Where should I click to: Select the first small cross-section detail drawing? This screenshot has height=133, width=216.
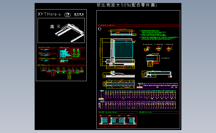click(x=147, y=49)
